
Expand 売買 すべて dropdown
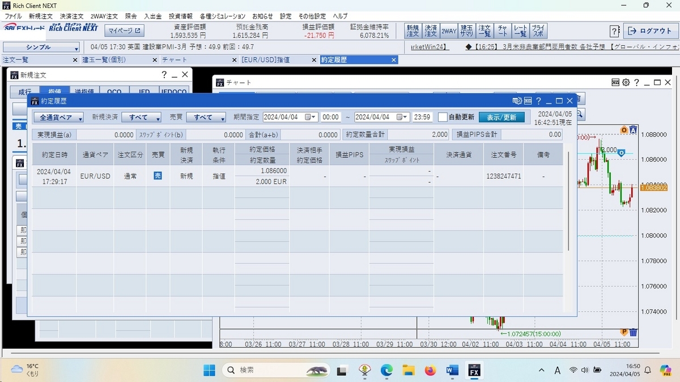click(206, 117)
